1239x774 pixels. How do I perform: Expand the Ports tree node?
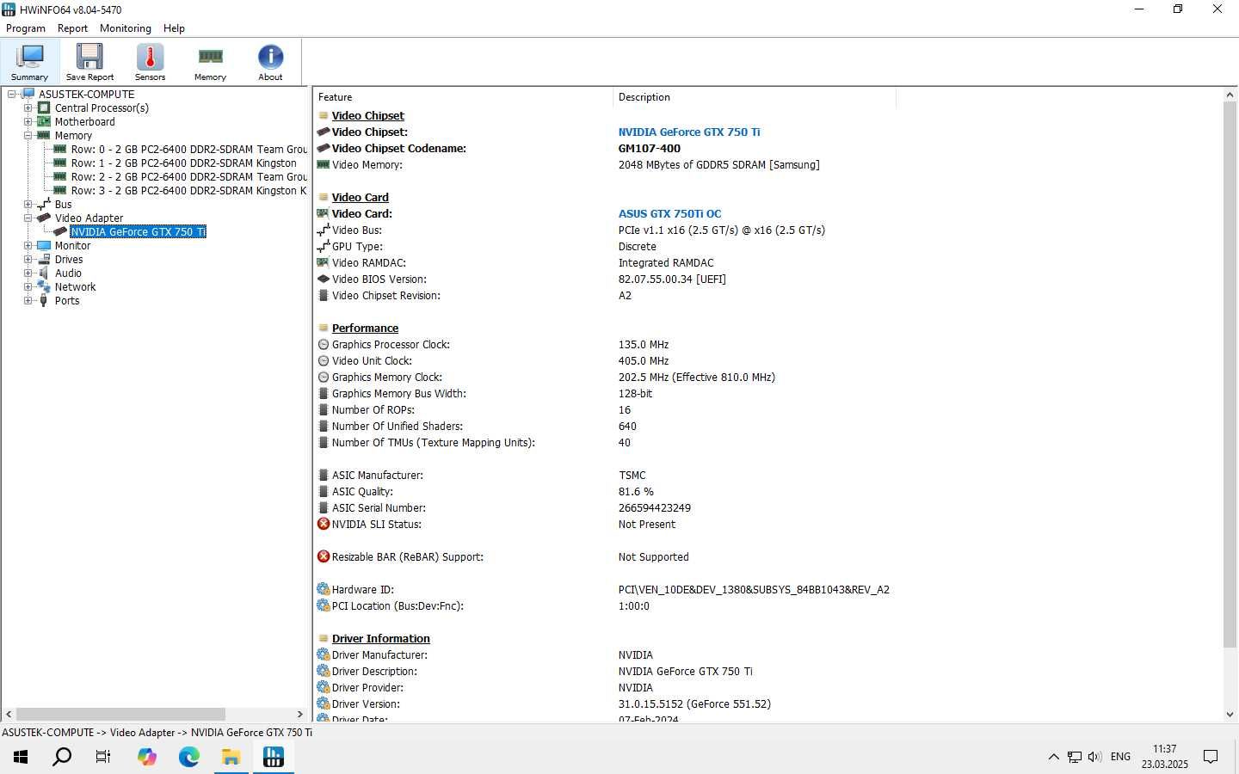click(28, 301)
